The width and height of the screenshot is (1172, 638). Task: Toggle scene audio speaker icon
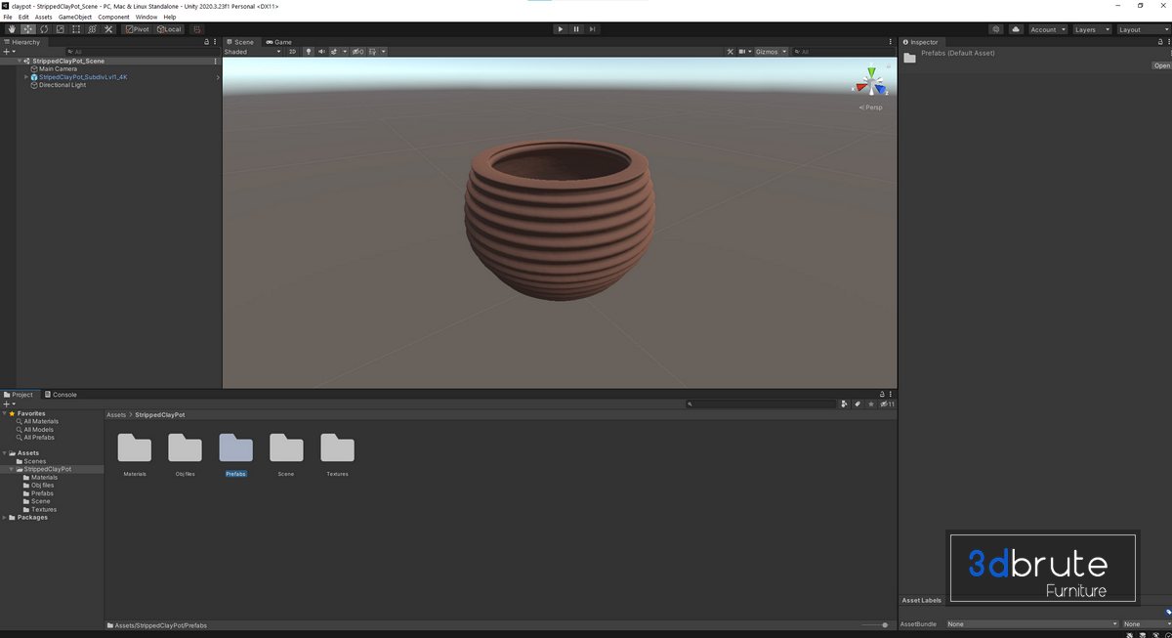pyautogui.click(x=321, y=52)
